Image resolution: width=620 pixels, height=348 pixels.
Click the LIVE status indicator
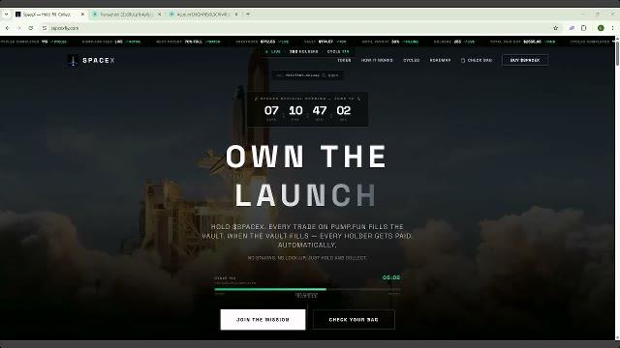[273, 51]
